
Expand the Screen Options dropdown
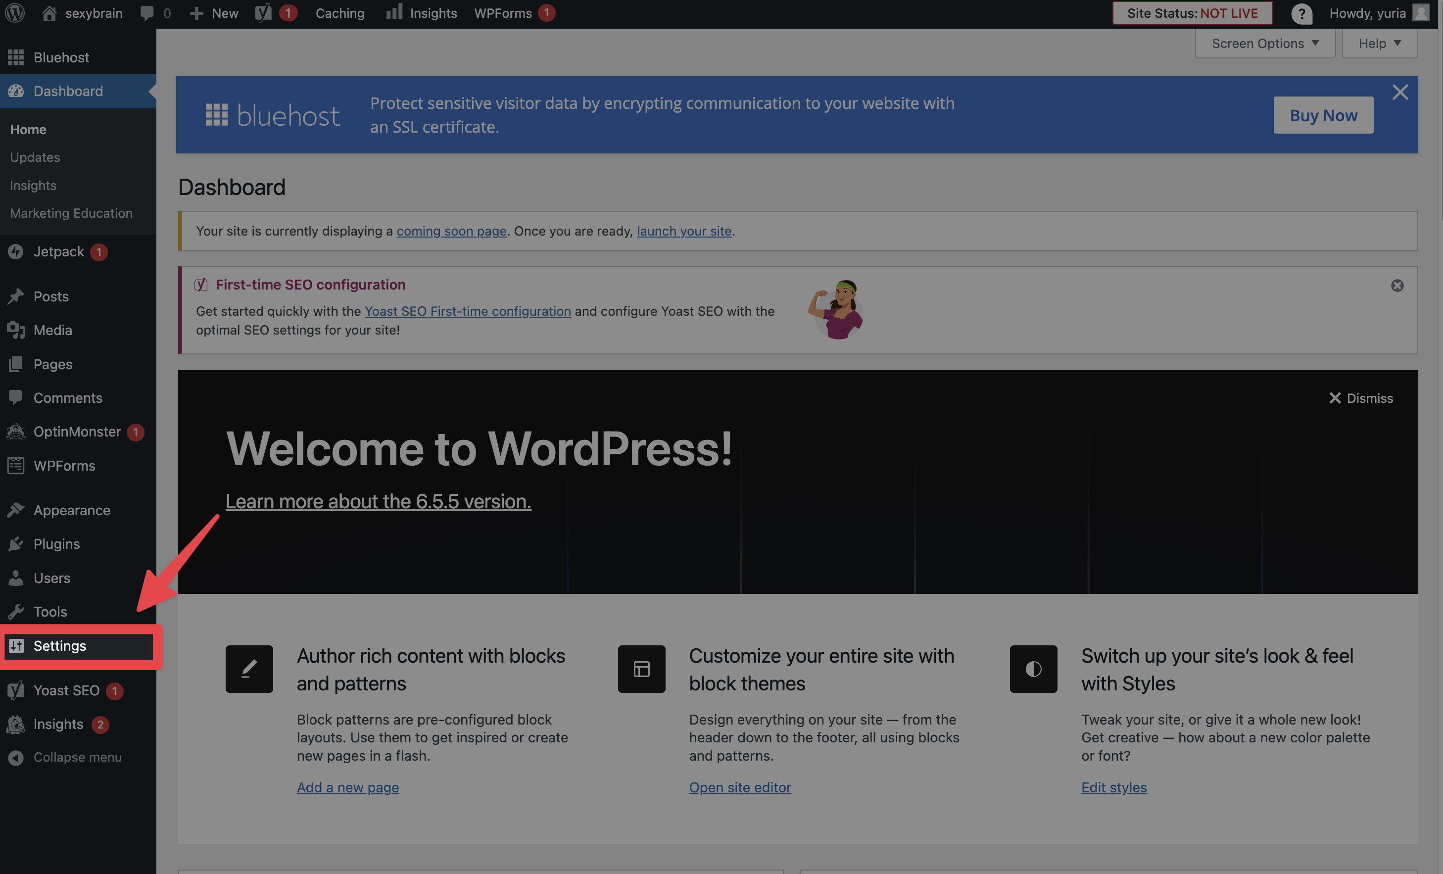pos(1265,44)
